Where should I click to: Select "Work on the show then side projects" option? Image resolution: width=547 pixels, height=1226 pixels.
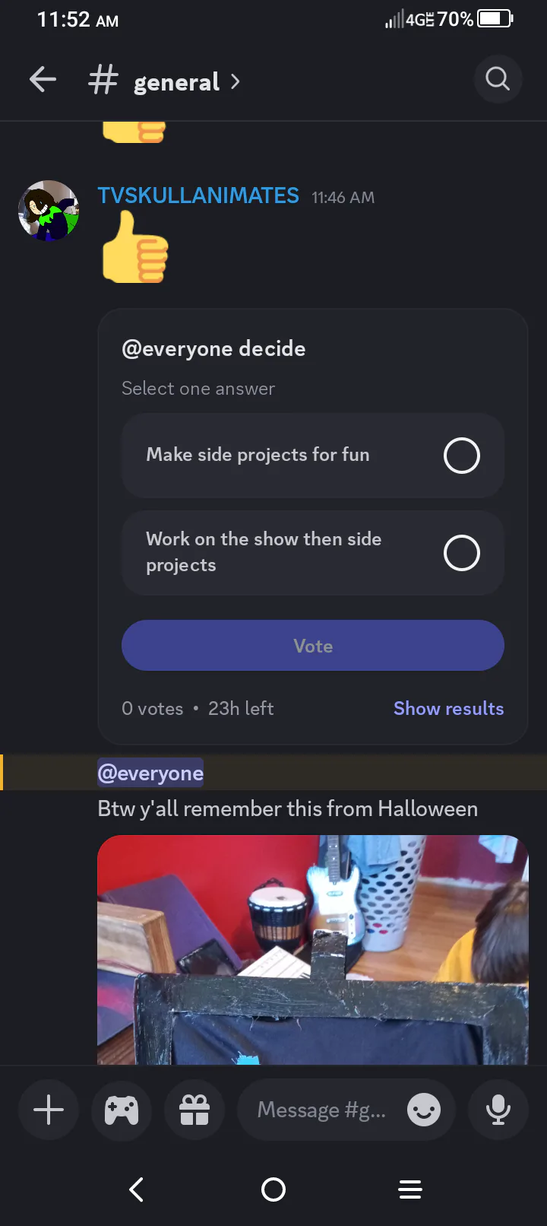(x=313, y=553)
